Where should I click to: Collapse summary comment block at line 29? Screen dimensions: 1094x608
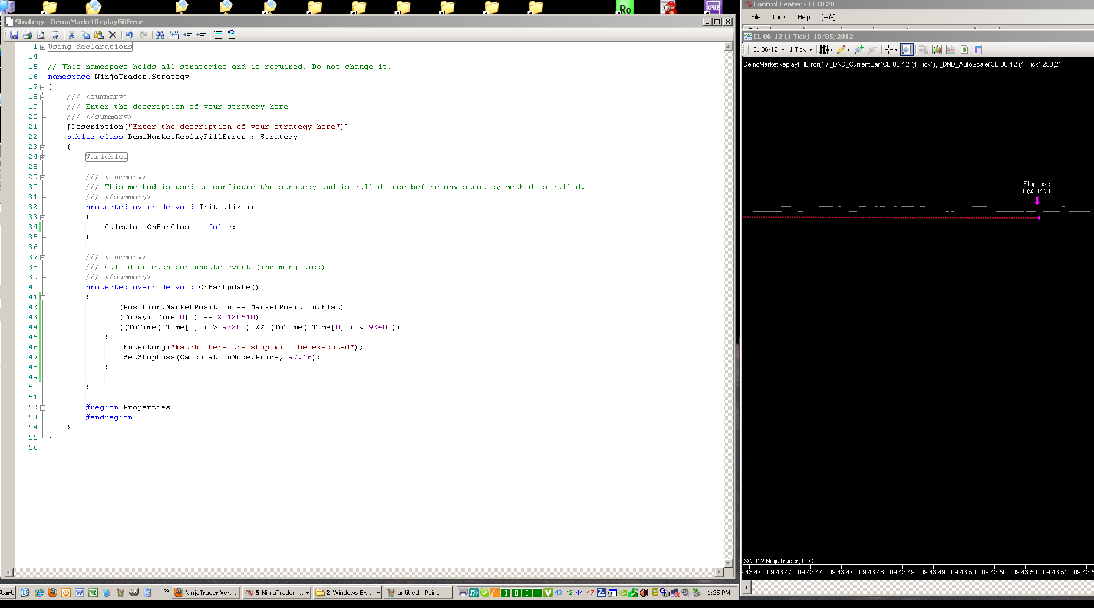42,177
